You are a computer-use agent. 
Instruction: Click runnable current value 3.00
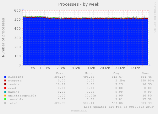pyautogui.click(x=62, y=99)
